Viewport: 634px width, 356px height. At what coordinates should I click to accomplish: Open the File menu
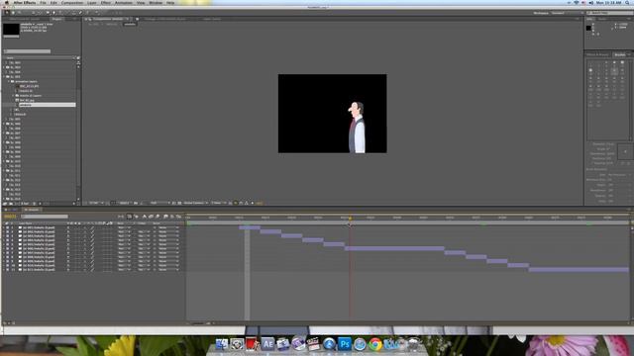coord(43,2)
